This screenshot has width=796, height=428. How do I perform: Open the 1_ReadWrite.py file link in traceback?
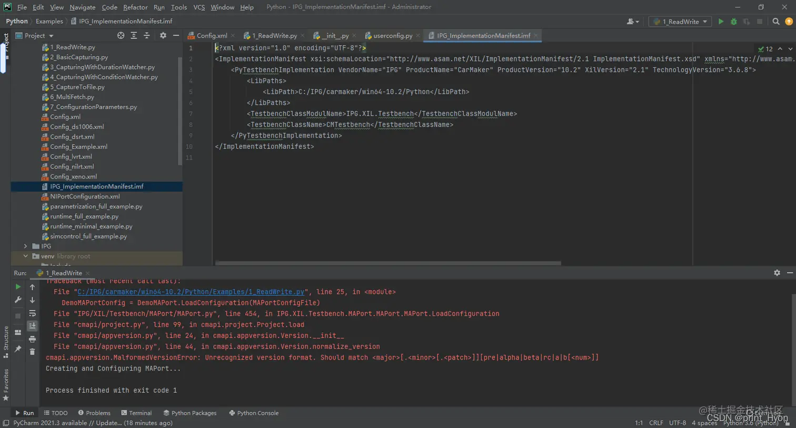(x=191, y=292)
